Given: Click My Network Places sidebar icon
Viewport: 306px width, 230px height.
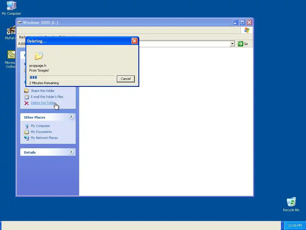Looking at the screenshot, I should pos(27,138).
